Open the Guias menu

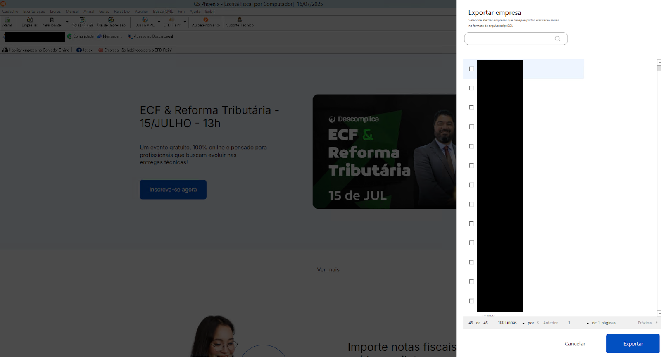pos(104,12)
